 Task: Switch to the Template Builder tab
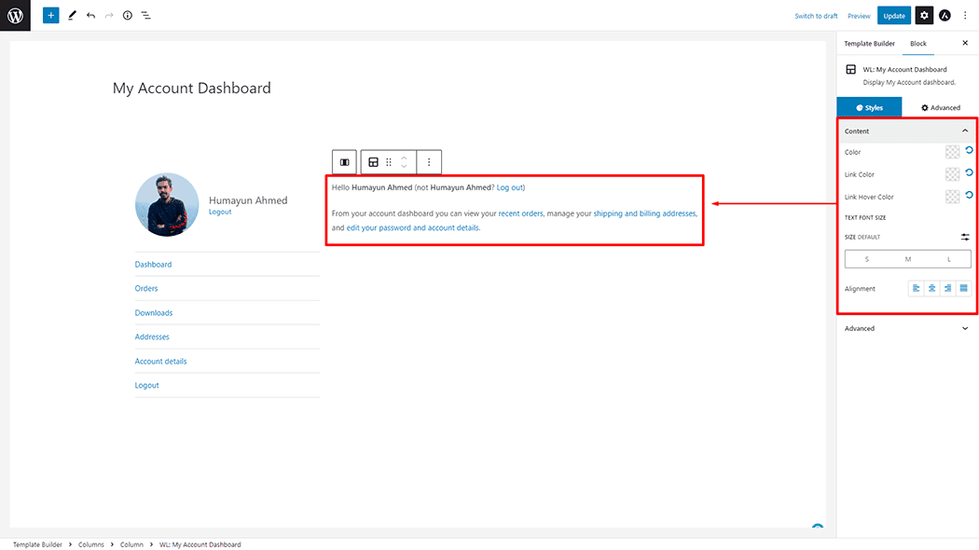tap(869, 44)
